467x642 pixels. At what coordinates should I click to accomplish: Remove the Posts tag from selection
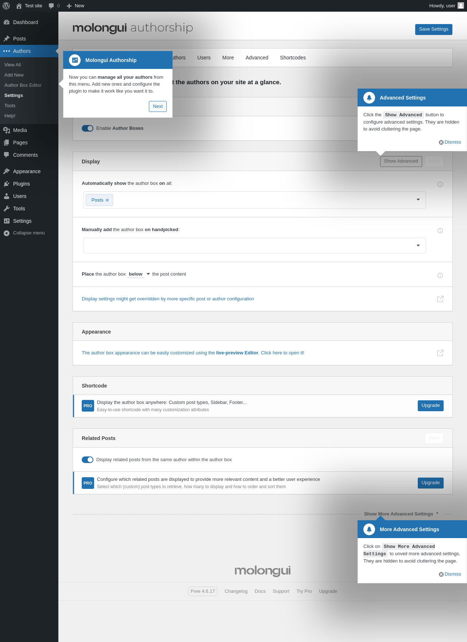(107, 200)
